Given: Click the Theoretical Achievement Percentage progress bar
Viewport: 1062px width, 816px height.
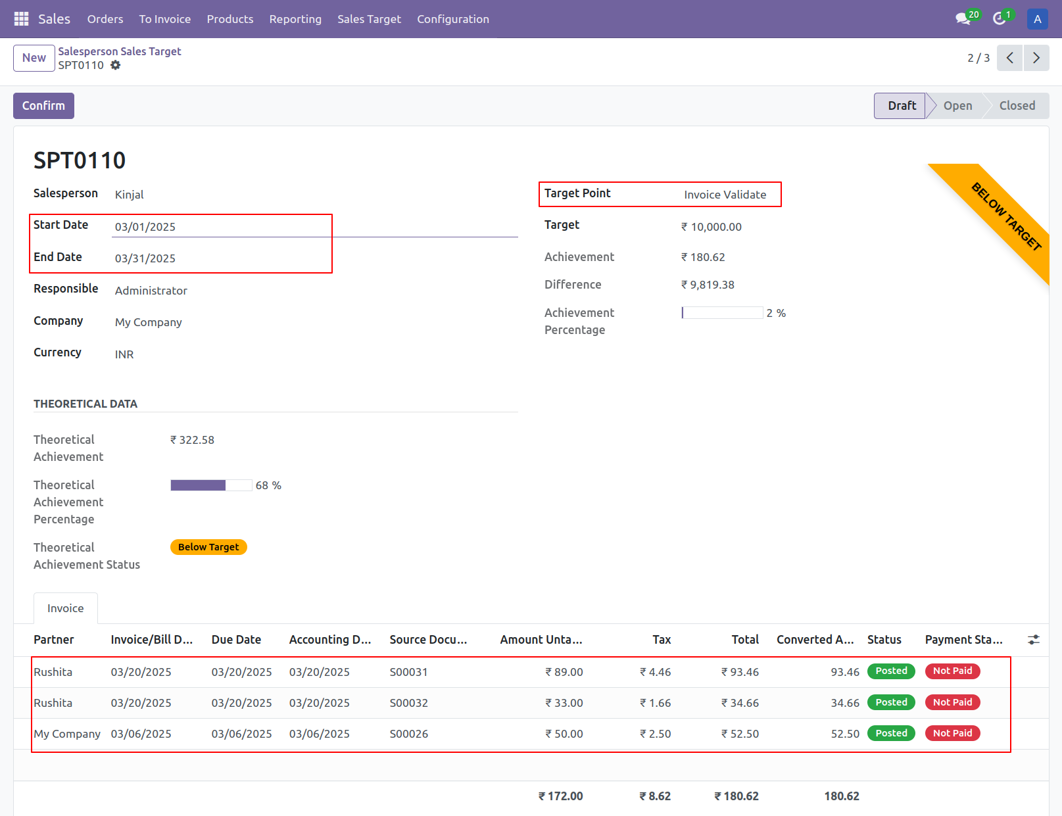Looking at the screenshot, I should pyautogui.click(x=210, y=485).
